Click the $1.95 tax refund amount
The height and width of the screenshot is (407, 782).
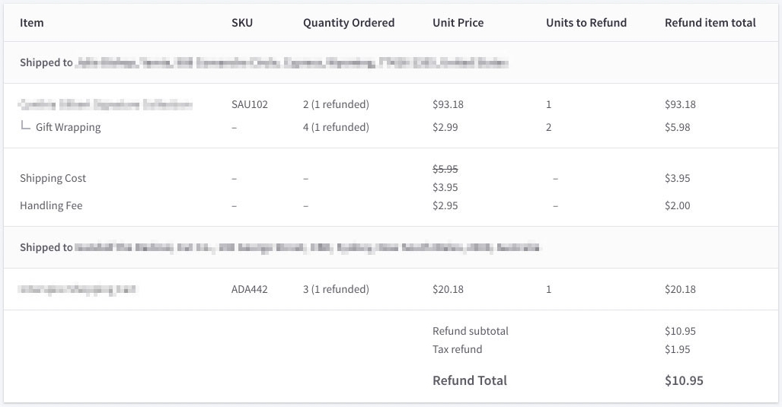(x=678, y=349)
